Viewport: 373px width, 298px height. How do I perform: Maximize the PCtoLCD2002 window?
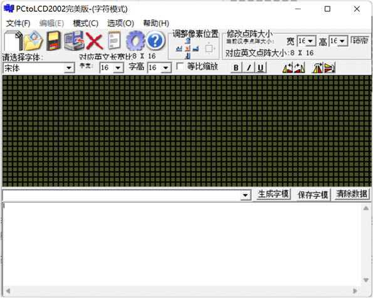(327, 9)
